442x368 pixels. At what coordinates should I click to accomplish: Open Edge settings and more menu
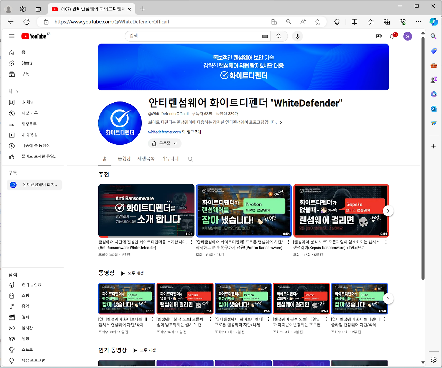[419, 22]
